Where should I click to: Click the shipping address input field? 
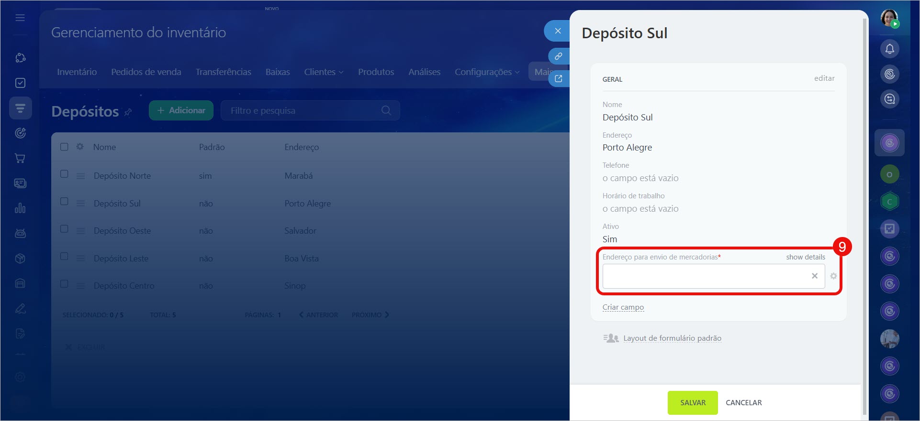point(704,276)
